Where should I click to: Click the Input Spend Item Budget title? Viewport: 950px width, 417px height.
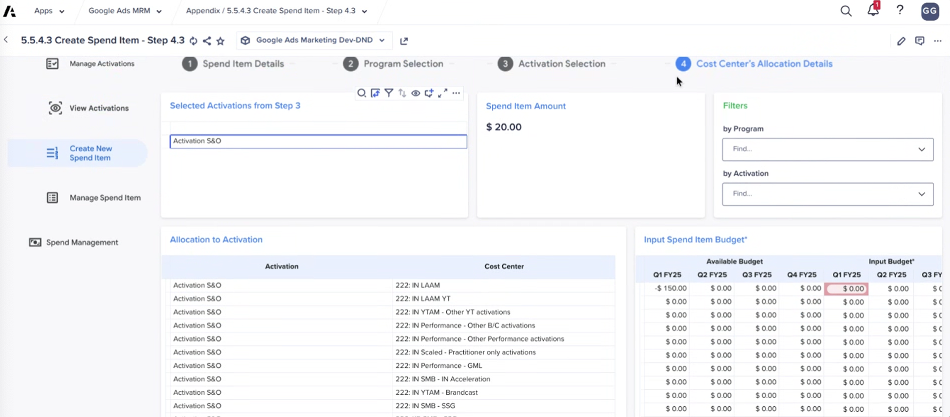pos(695,240)
